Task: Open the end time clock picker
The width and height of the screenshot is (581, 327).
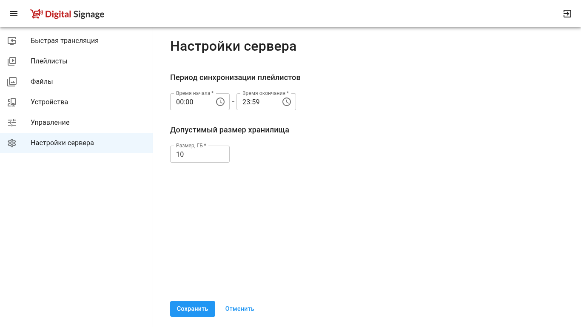Action: [x=287, y=102]
